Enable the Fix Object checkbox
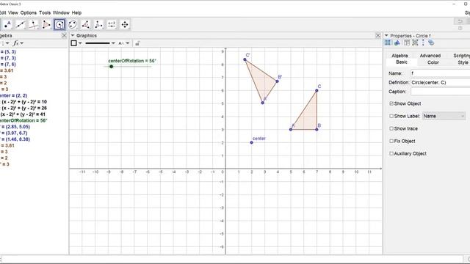This screenshot has width=470, height=264. [x=391, y=141]
